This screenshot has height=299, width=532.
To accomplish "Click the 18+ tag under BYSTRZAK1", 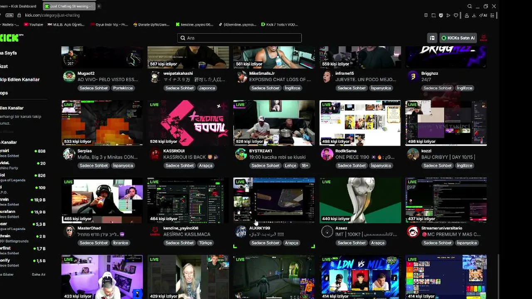I will tap(305, 166).
